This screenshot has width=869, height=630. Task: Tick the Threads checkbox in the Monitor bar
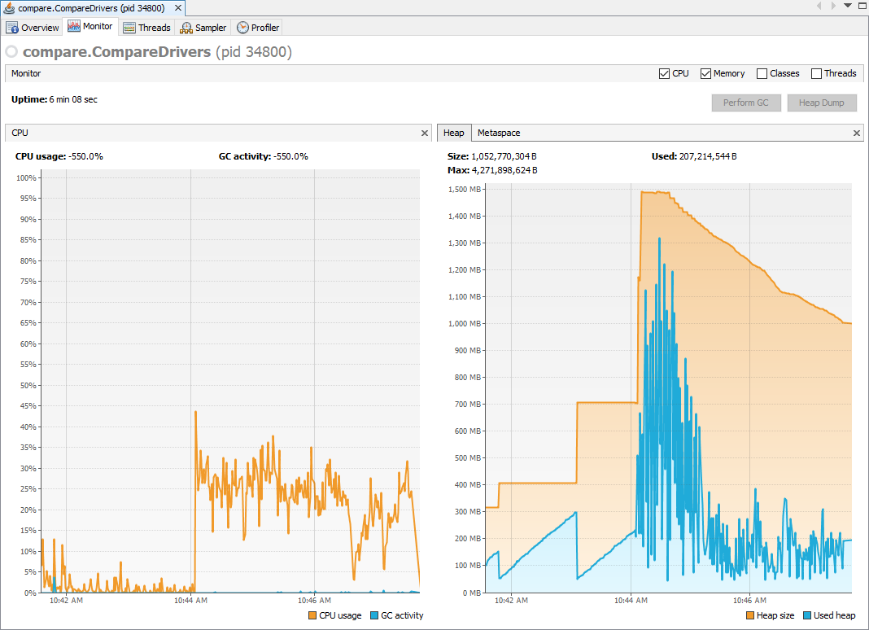pyautogui.click(x=816, y=73)
